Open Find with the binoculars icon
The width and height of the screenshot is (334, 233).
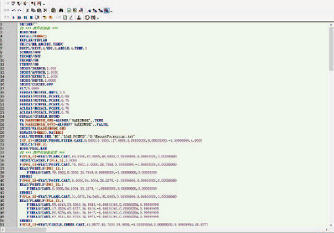[x=61, y=10]
